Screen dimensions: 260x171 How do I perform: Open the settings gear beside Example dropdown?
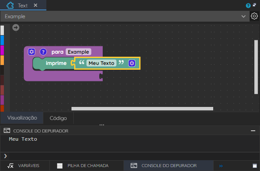(x=254, y=16)
